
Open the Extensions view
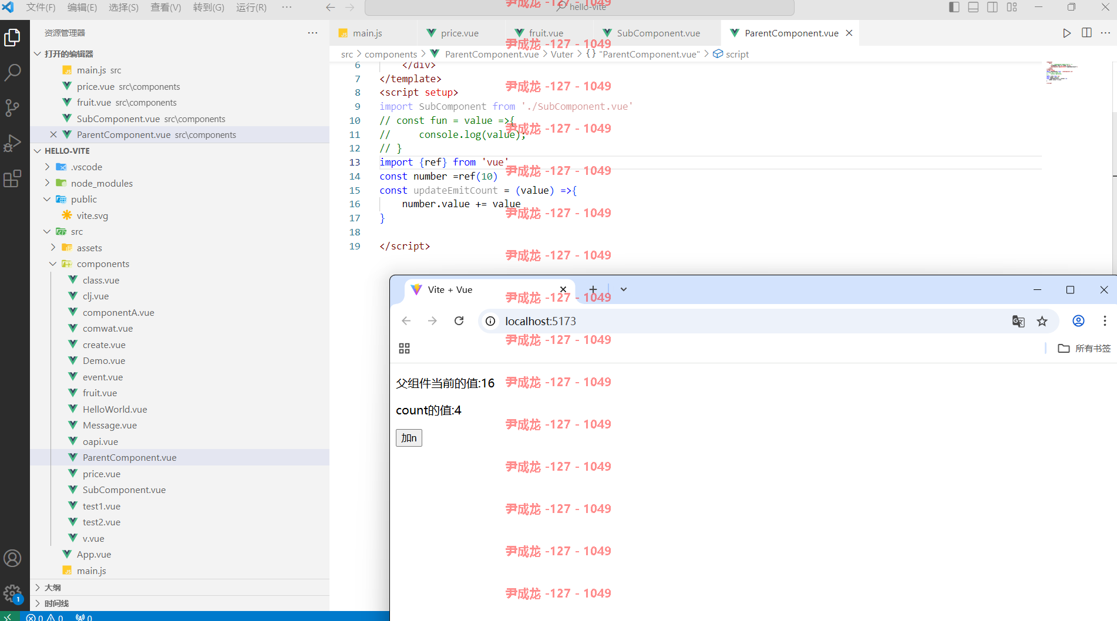click(x=12, y=178)
